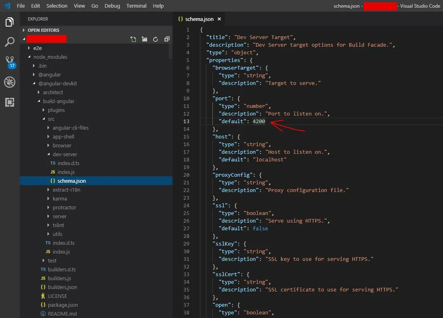Expand the OPEN EDITORS section
443x318 pixels.
(96, 30)
